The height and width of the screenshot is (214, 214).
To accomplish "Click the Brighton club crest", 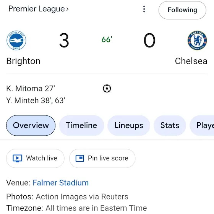I will pos(16,40).
